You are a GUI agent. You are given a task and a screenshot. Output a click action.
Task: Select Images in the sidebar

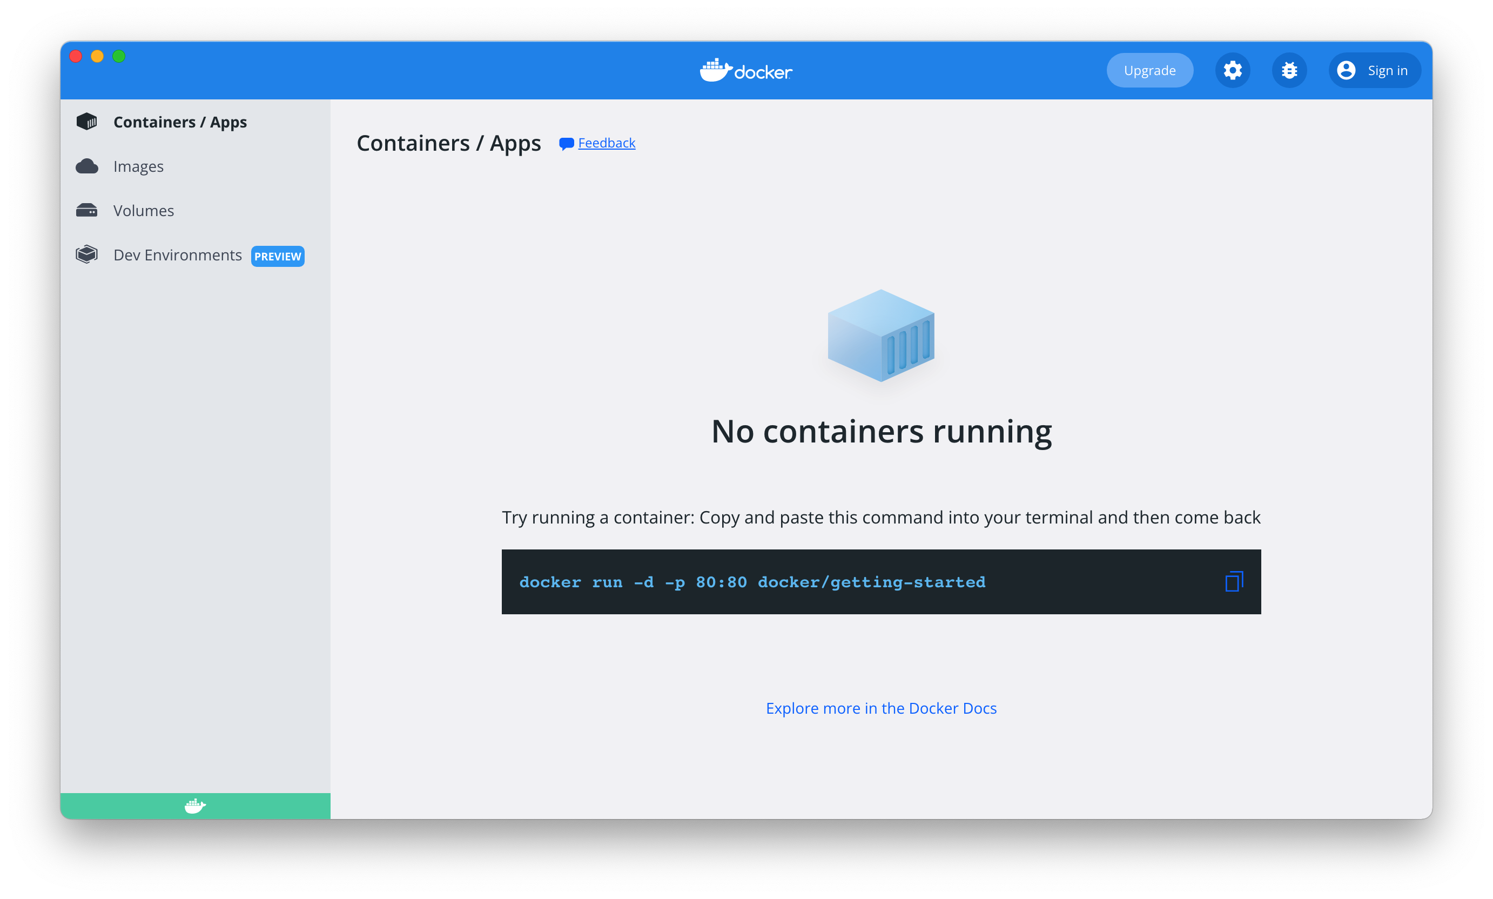point(138,166)
